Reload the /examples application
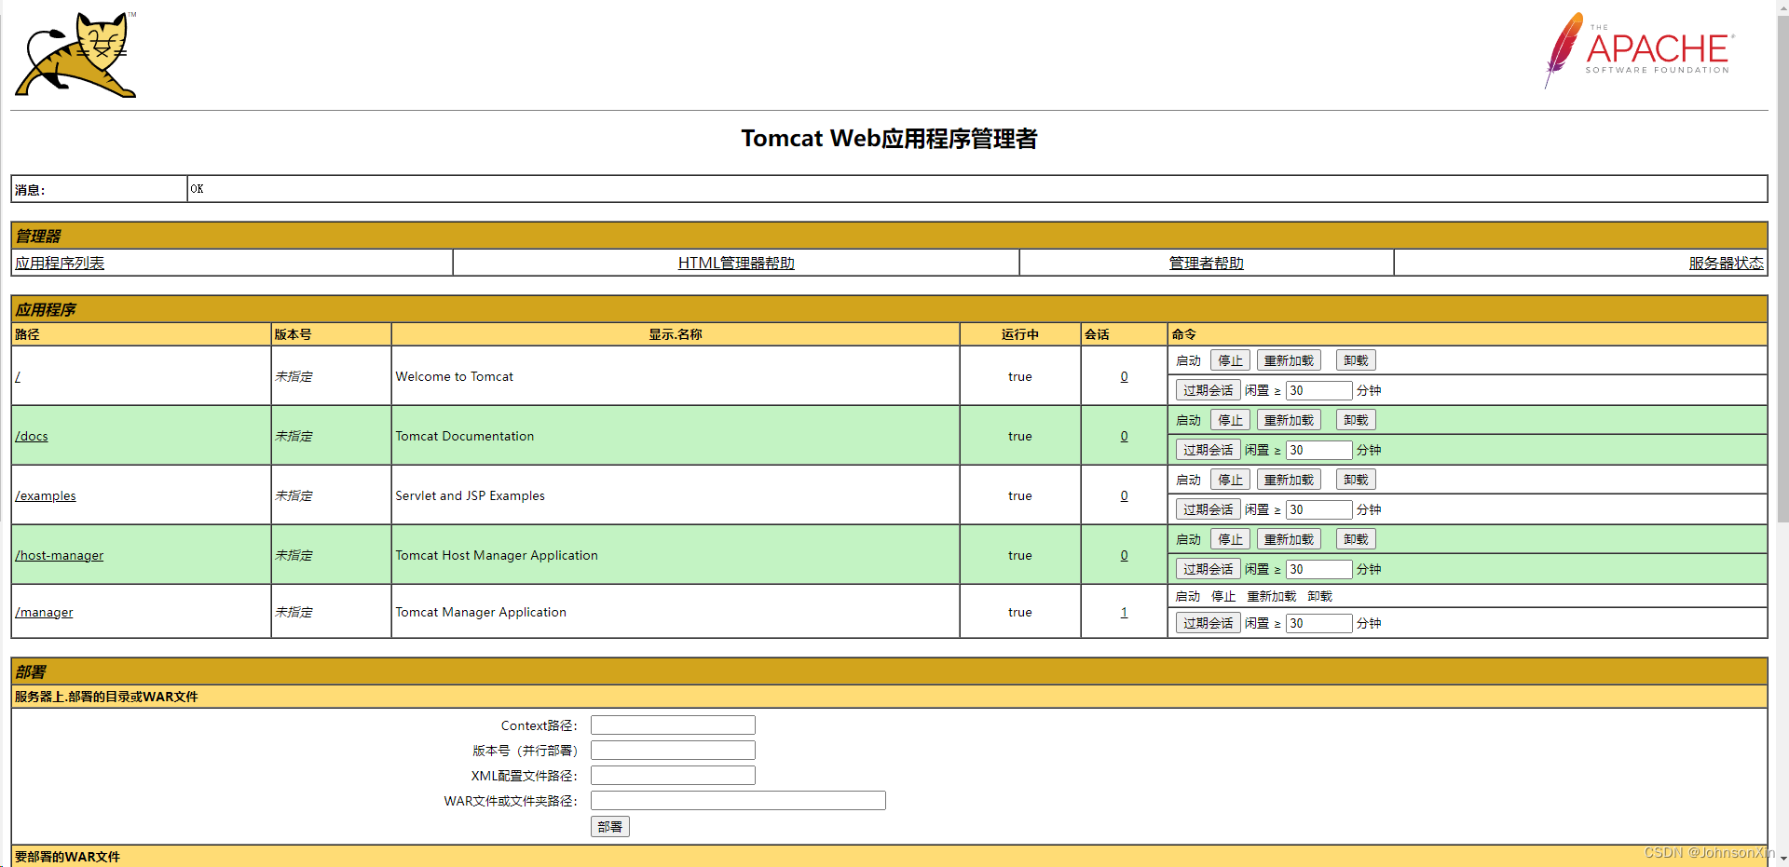This screenshot has width=1789, height=867. pos(1289,480)
